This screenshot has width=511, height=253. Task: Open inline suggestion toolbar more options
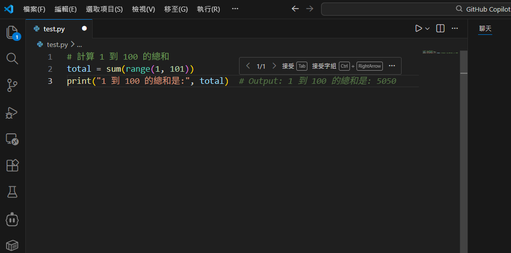click(x=392, y=66)
